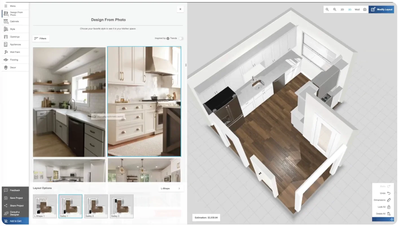Open the Cabinets section
Screen dimensions: 399x226
(x=15, y=21)
